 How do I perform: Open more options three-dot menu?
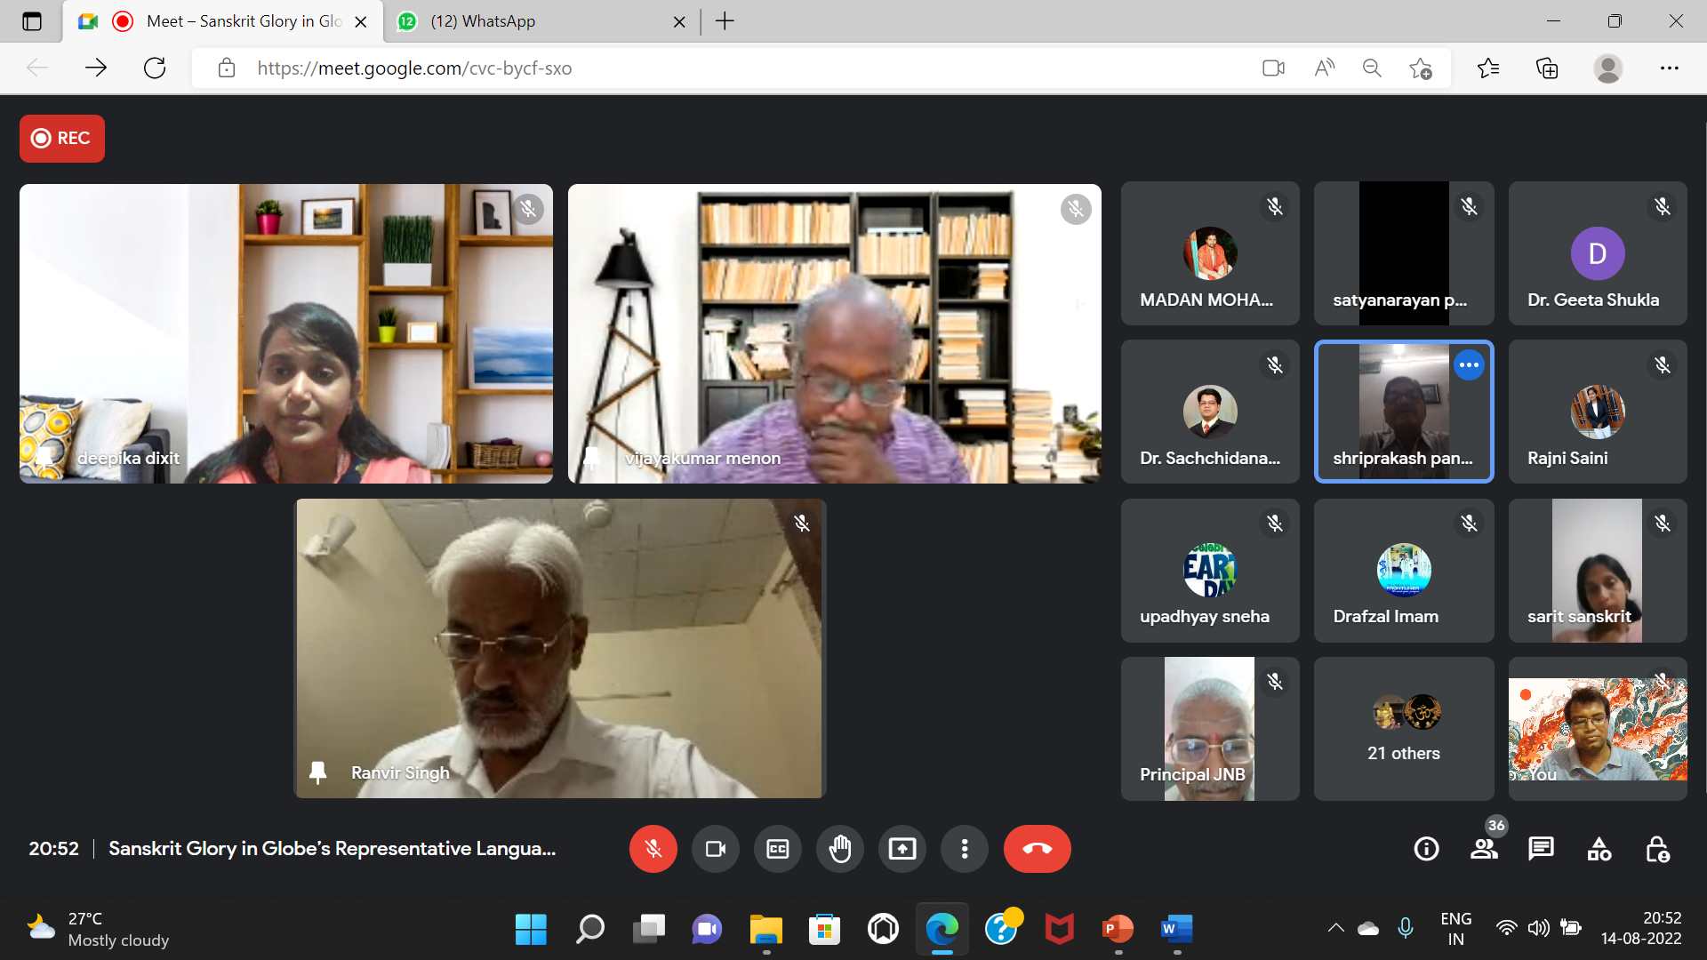pyautogui.click(x=964, y=849)
